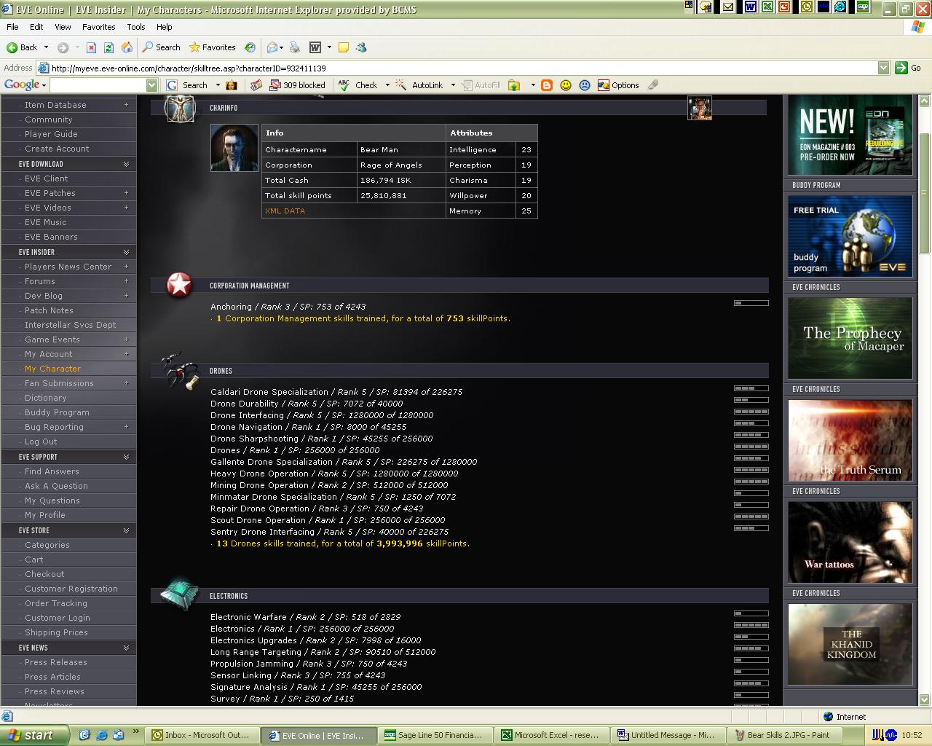Open the Edit menu
932x746 pixels.
coord(36,27)
